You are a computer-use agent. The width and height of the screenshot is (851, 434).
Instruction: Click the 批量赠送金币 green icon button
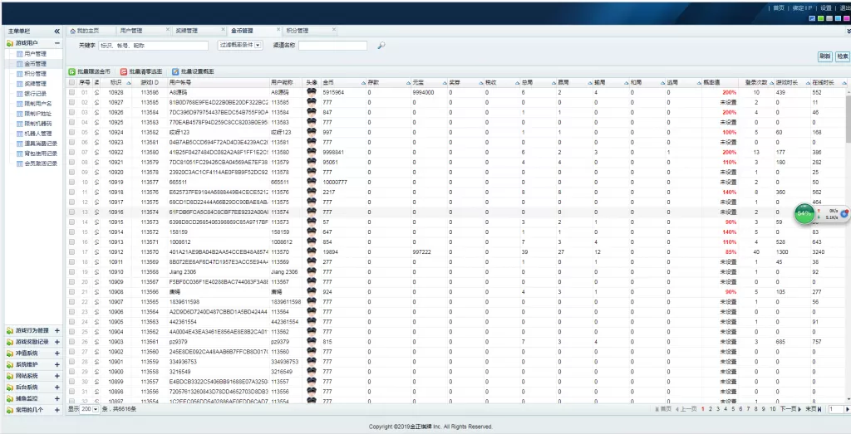[x=90, y=72]
